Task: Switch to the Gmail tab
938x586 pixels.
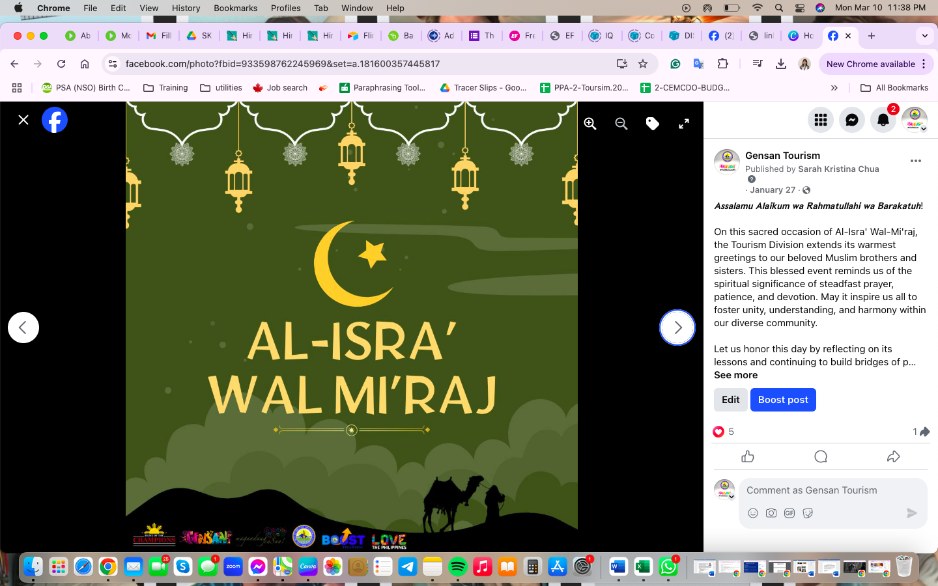Action: click(x=159, y=36)
